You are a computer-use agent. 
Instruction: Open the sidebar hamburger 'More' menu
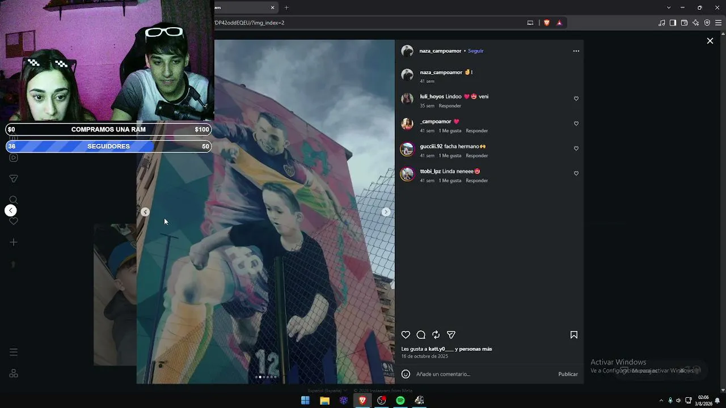point(14,352)
